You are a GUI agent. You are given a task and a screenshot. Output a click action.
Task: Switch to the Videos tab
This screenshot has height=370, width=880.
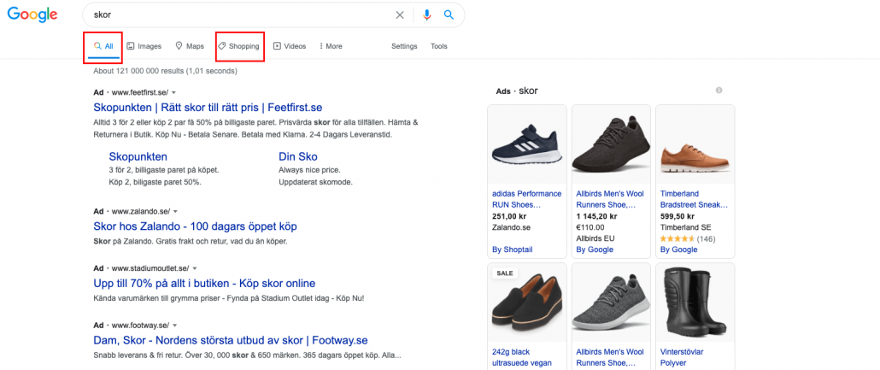[x=290, y=46]
